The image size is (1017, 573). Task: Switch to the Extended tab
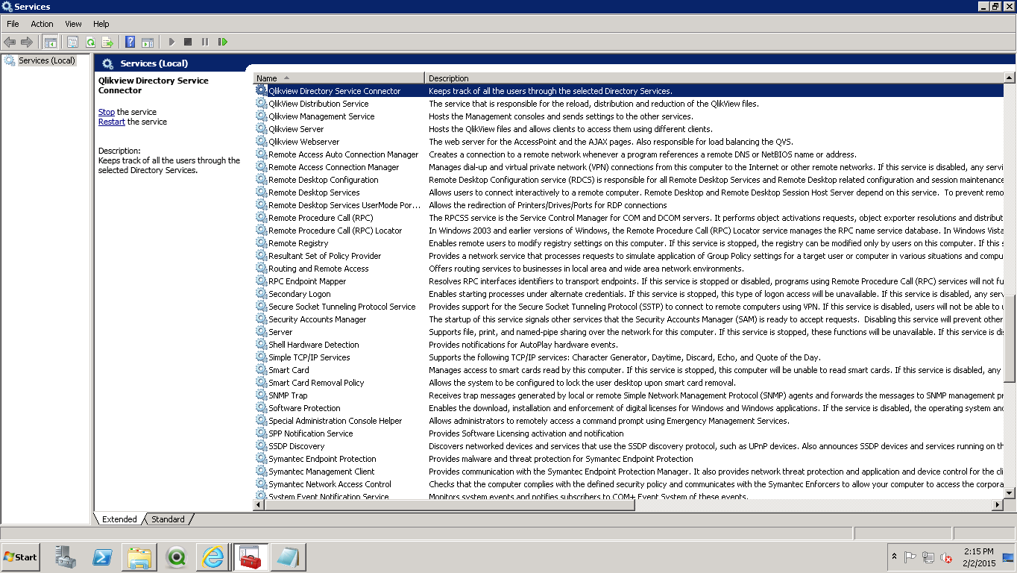119,519
